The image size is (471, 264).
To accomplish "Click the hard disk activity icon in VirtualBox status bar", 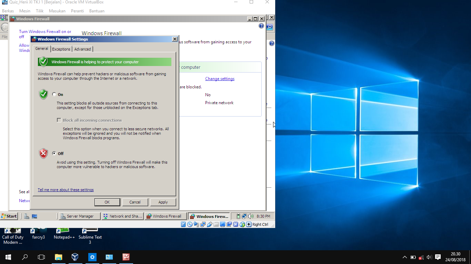I will tap(183, 224).
